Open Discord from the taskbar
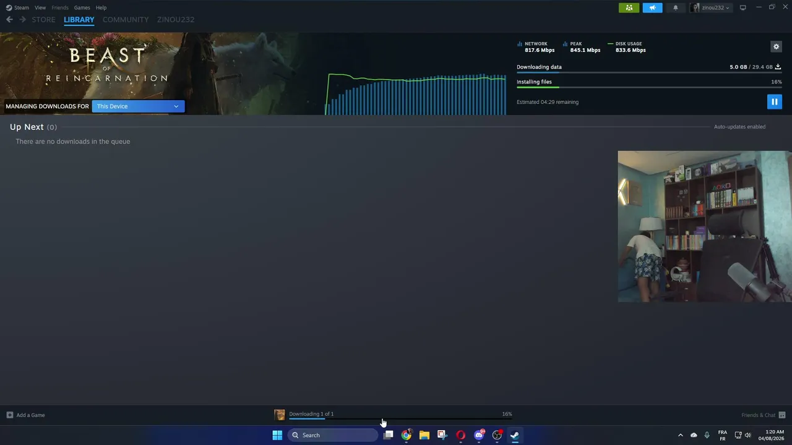This screenshot has height=445, width=792. [x=479, y=435]
